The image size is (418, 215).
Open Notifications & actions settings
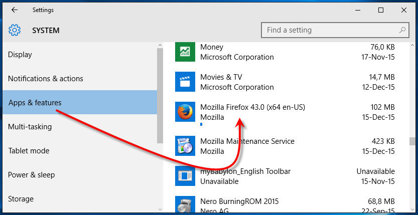click(46, 79)
